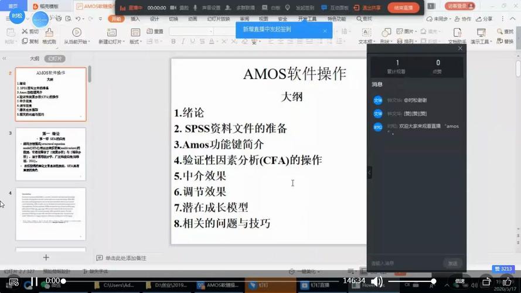
Task: Adjust the video volume slider
Action: click(411, 281)
